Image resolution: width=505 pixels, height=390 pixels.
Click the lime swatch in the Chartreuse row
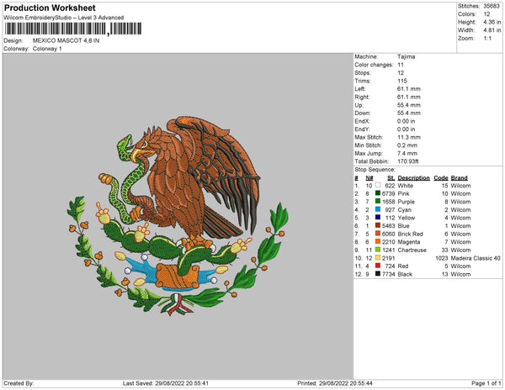point(378,250)
